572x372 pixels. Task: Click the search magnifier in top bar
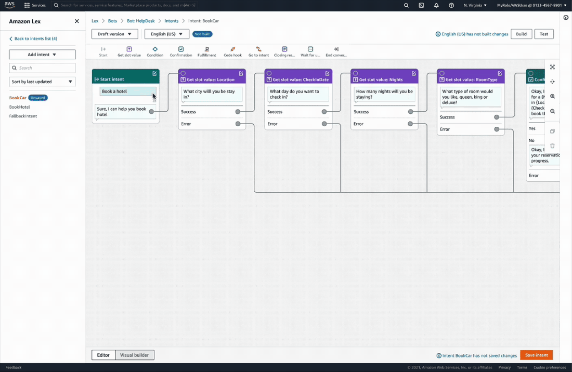406,6
